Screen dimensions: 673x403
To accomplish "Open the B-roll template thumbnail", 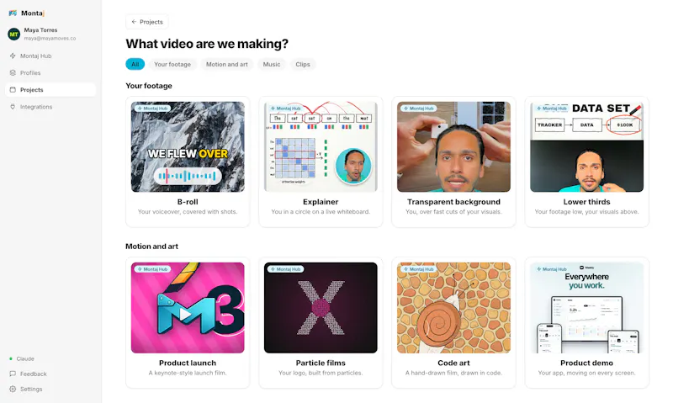I will [x=188, y=146].
